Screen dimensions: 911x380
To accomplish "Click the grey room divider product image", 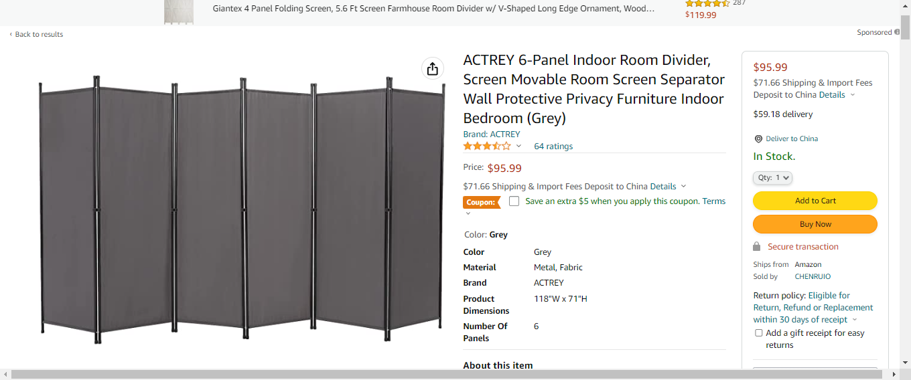I will point(242,209).
